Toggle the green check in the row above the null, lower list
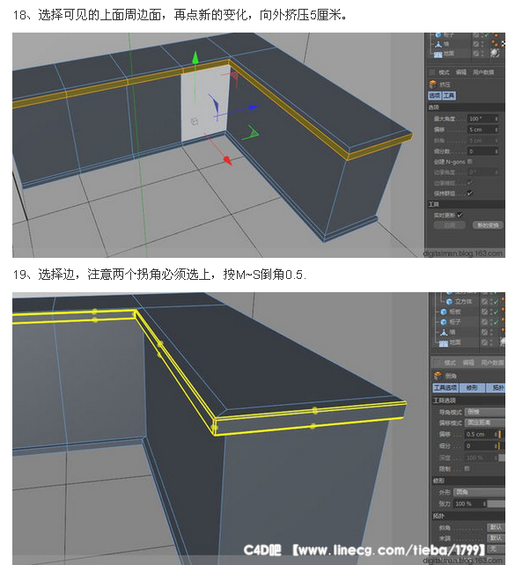The image size is (508, 565). click(496, 322)
